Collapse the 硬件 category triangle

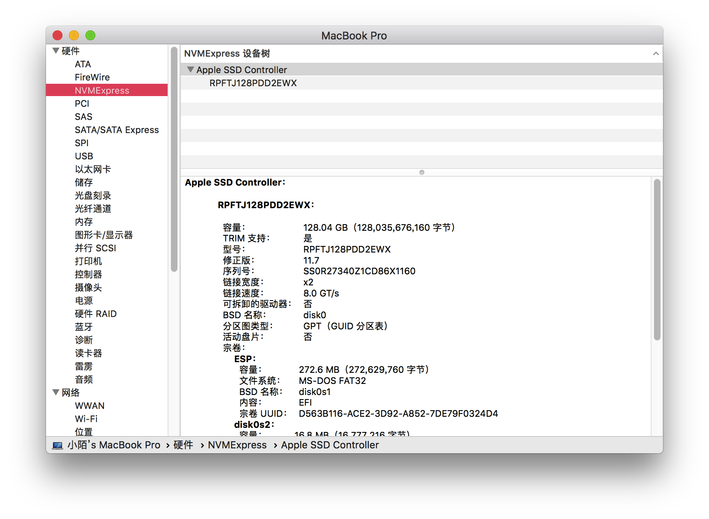pyautogui.click(x=56, y=51)
